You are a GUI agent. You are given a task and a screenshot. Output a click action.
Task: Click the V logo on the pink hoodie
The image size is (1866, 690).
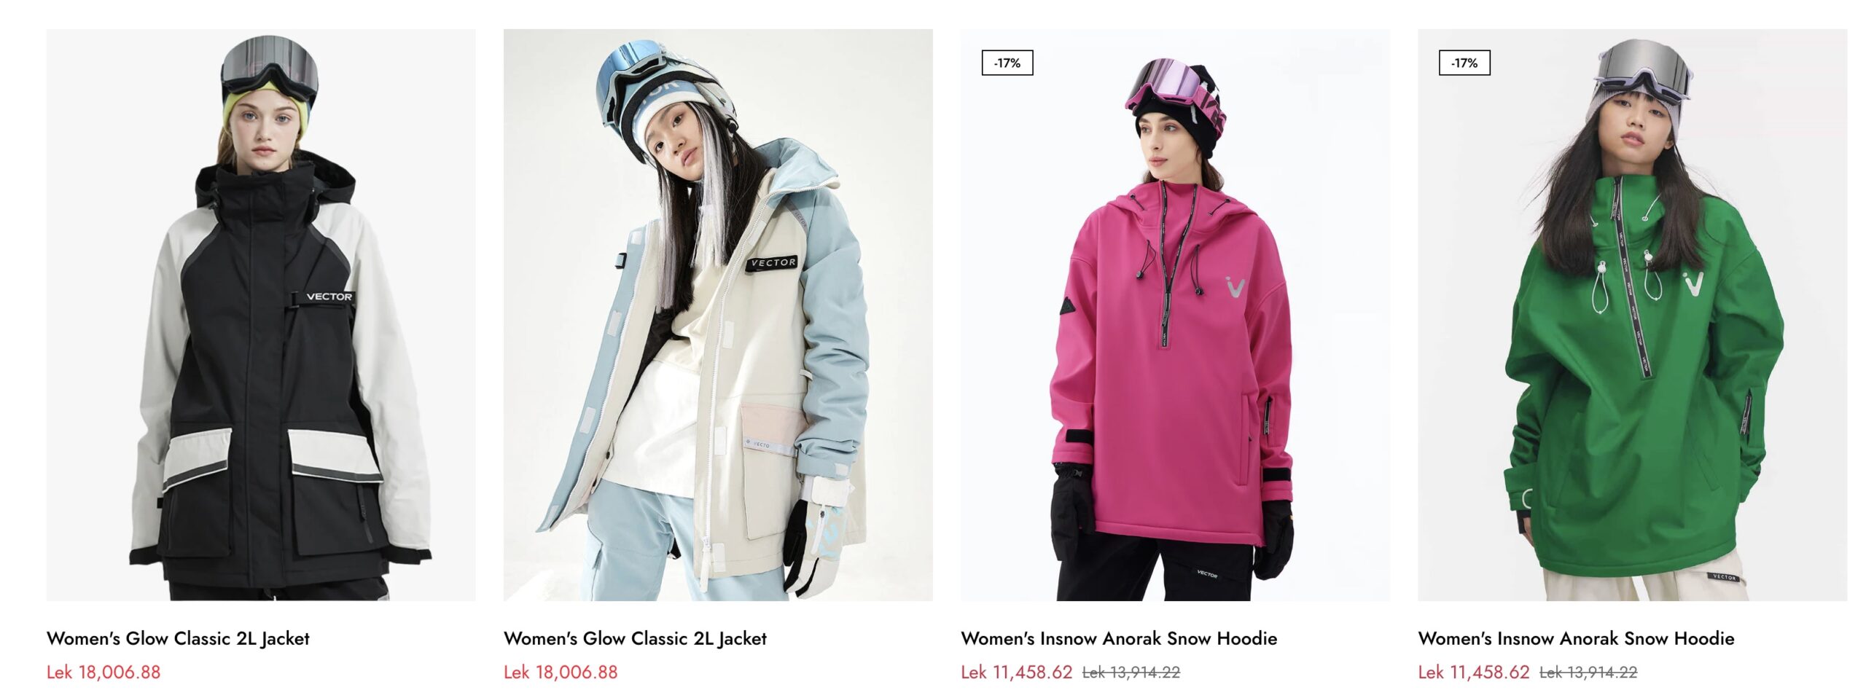point(1235,286)
